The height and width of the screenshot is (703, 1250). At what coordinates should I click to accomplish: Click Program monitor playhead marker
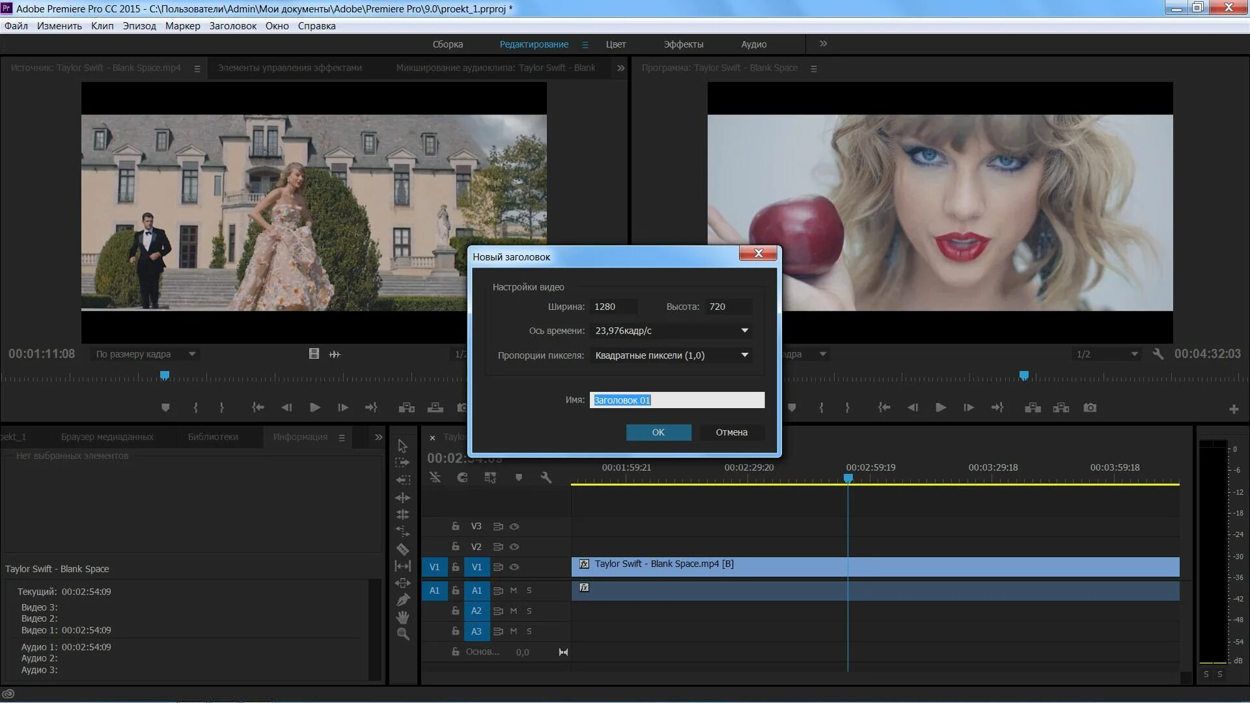(1024, 376)
